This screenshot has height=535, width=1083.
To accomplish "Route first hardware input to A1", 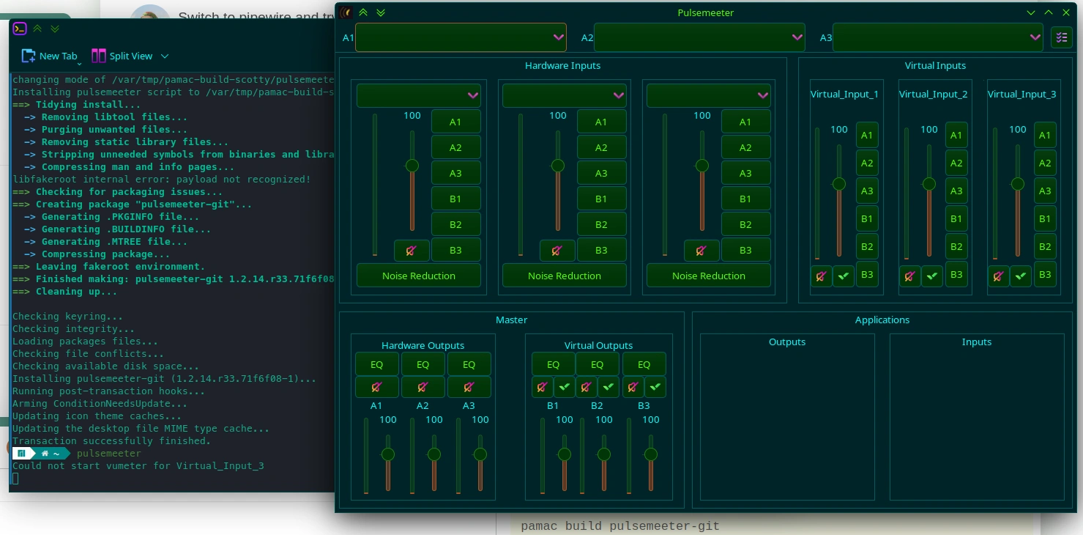I will point(456,122).
